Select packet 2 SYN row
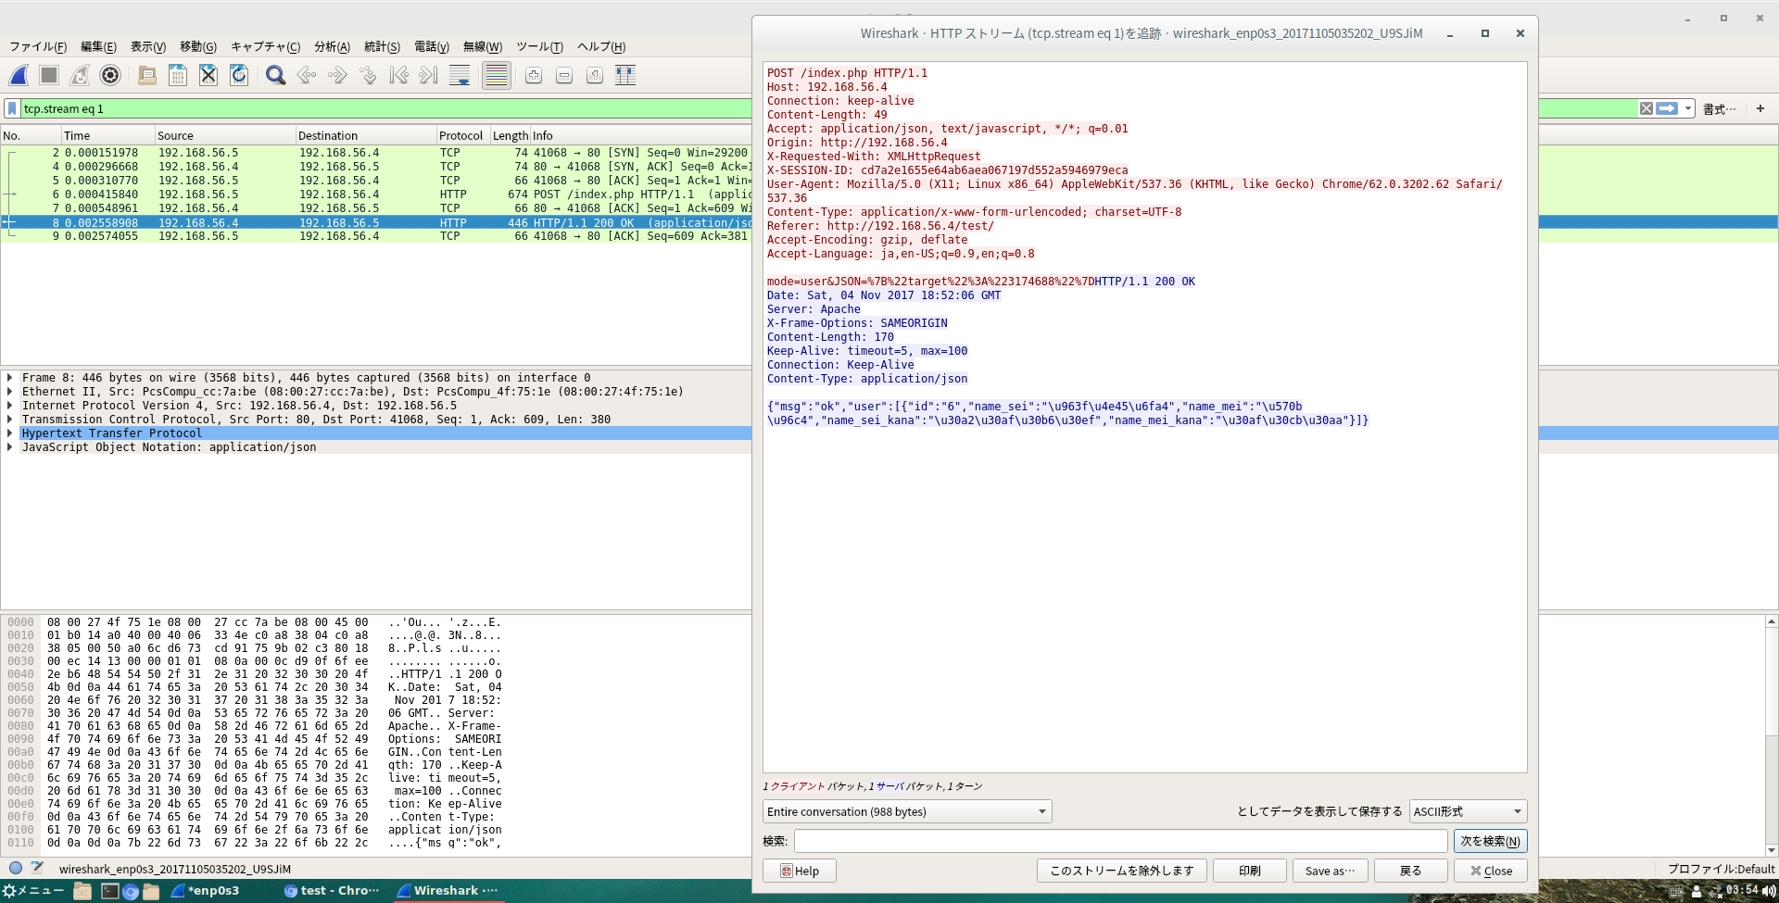The height and width of the screenshot is (903, 1779). click(376, 153)
